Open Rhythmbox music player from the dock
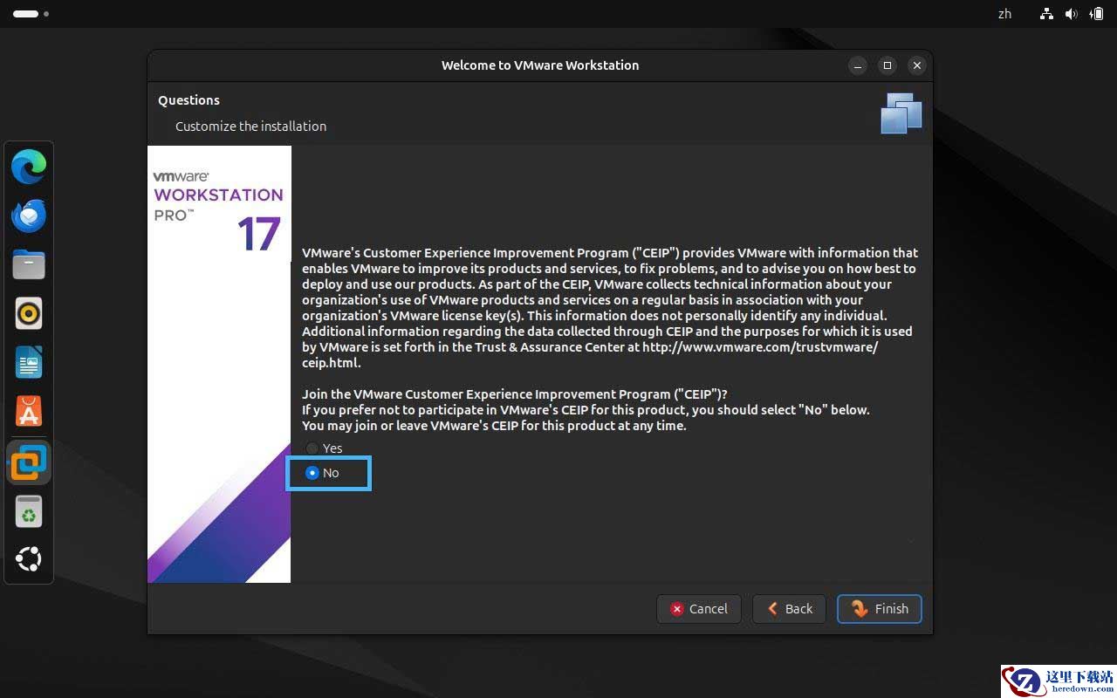The height and width of the screenshot is (698, 1117). pos(29,313)
